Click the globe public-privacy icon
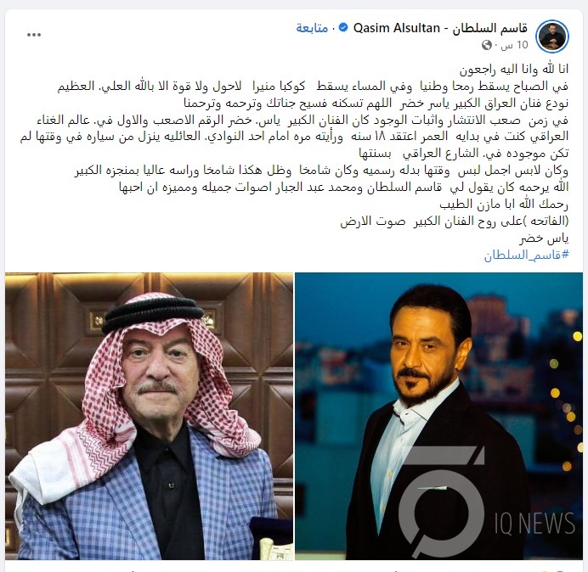The height and width of the screenshot is (572, 588). point(486,45)
